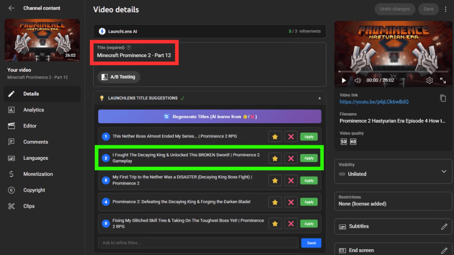Reject title suggestion 3 with the X
This screenshot has width=454, height=255.
pos(291,181)
